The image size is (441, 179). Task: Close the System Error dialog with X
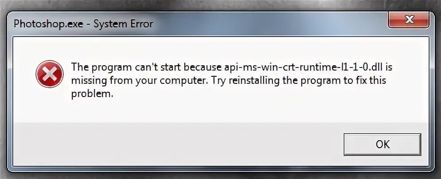pos(409,20)
